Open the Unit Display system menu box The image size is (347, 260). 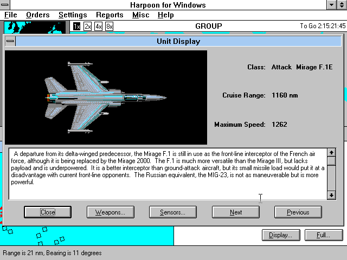pos(10,41)
